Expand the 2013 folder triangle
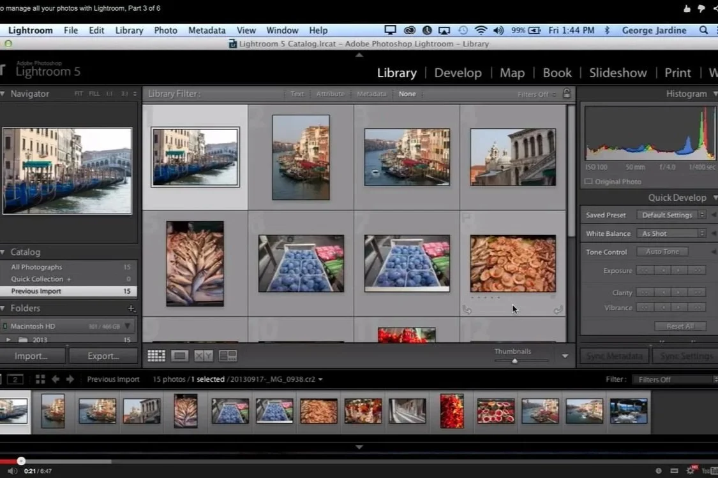The height and width of the screenshot is (478, 718). point(8,340)
